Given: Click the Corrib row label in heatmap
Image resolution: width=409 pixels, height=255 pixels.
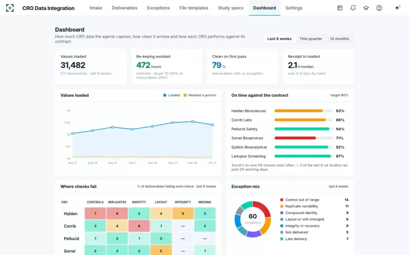Looking at the screenshot, I should pyautogui.click(x=70, y=226).
